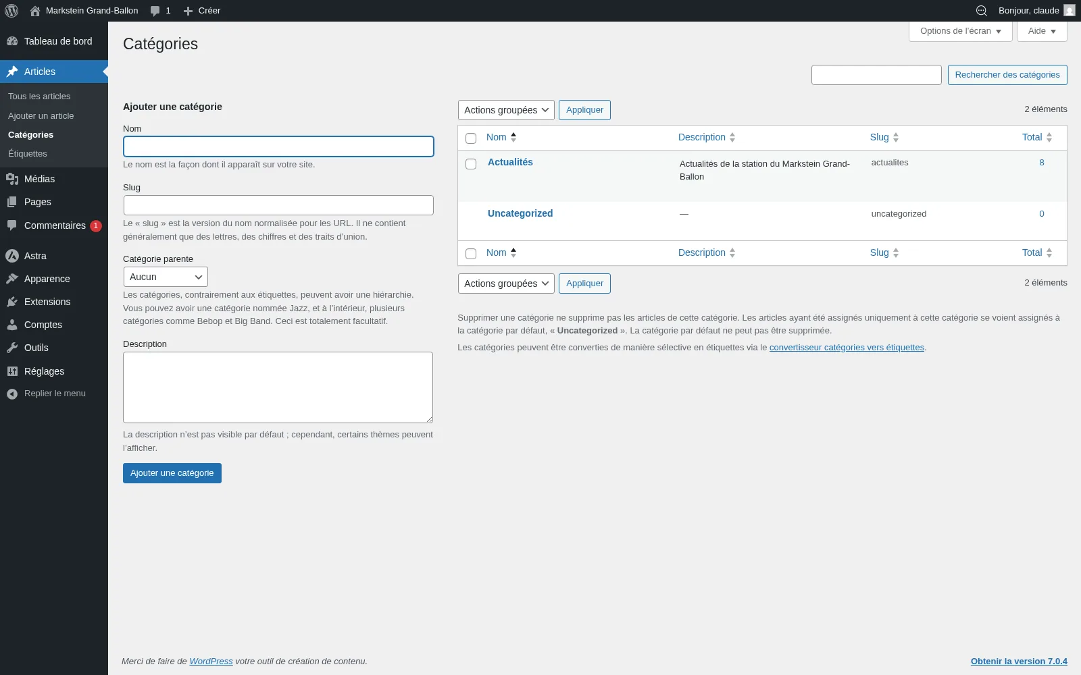Click the Ajouter une catégorie blue button
The height and width of the screenshot is (675, 1081).
172,473
